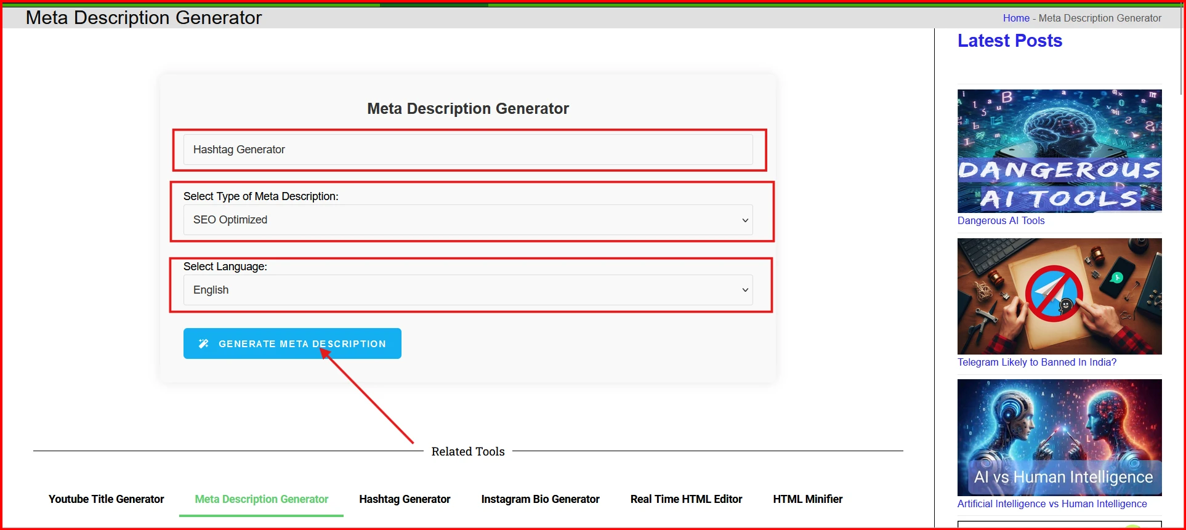Click the magic wand icon on Generate button
1186x530 pixels.
(203, 344)
